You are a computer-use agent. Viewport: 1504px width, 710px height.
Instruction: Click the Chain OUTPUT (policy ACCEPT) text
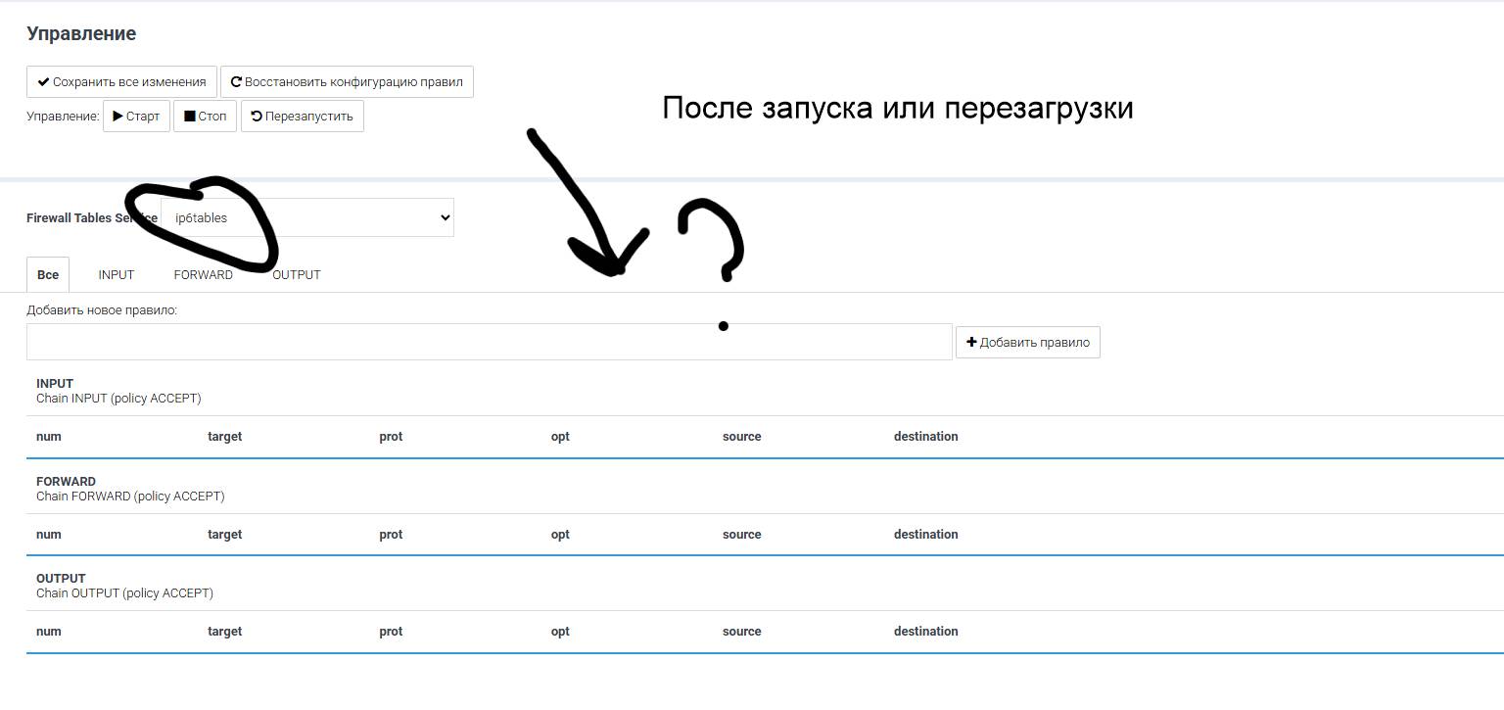[124, 593]
